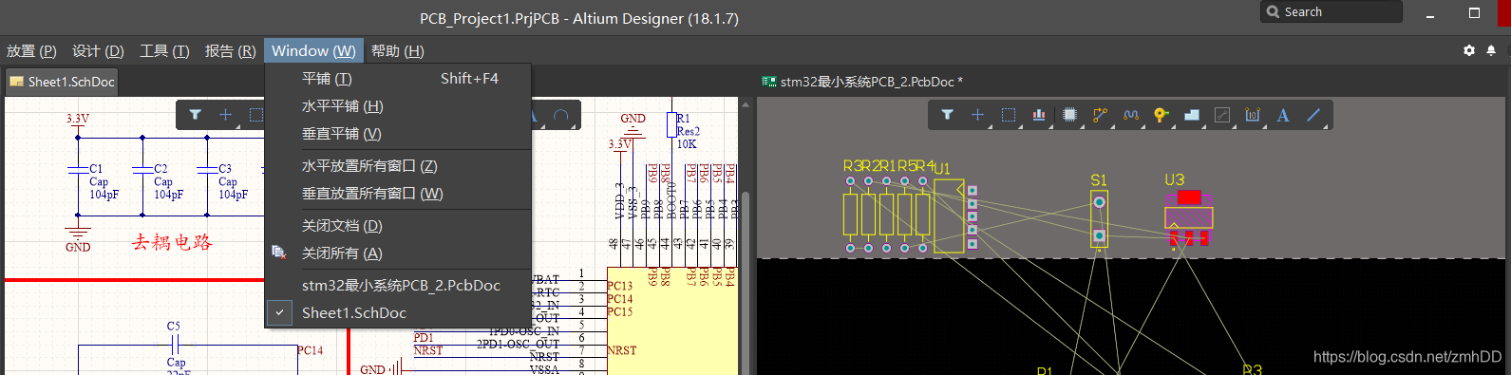The height and width of the screenshot is (375, 1511).
Task: Open the 报告 (R) menu
Action: (x=231, y=51)
